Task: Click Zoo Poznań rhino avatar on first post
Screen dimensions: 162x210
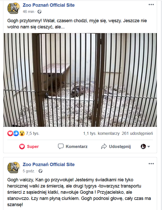Action: [x=14, y=8]
